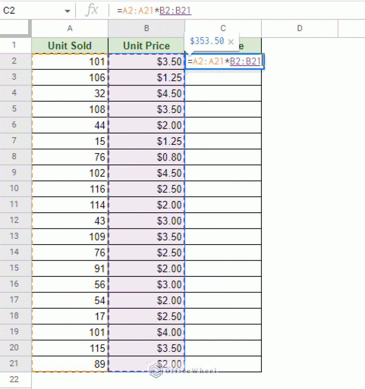Select column D header
Viewport: 365px width, 389px height.
pyautogui.click(x=299, y=28)
